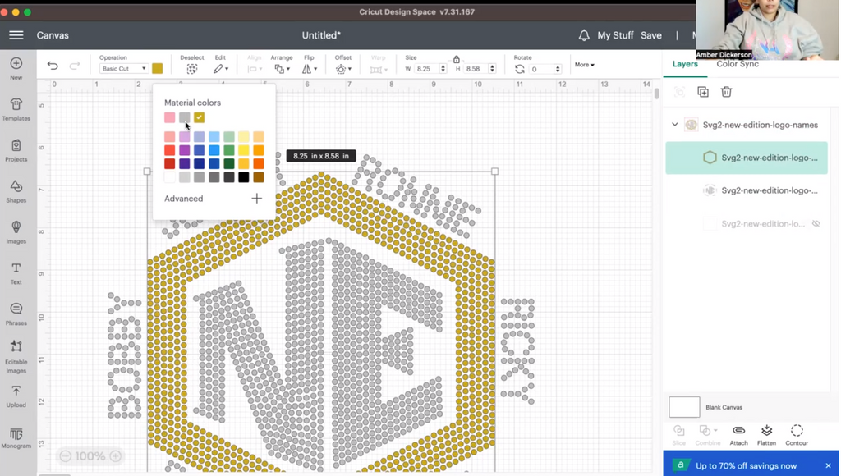
Task: Expand the More toolbar dropdown
Action: point(584,65)
